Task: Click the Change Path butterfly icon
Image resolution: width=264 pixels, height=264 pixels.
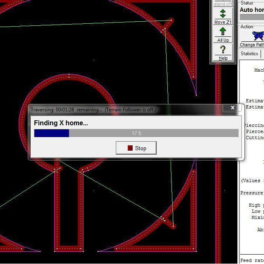Action: point(257,36)
